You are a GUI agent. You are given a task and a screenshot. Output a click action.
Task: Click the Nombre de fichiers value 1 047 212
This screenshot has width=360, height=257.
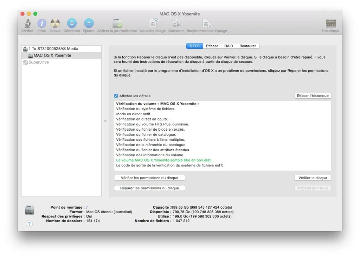tap(181, 221)
